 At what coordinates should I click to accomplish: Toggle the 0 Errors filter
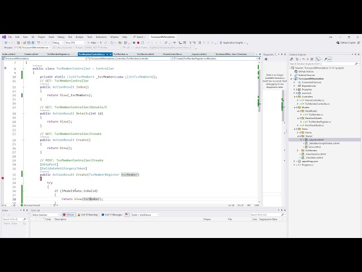point(68,215)
